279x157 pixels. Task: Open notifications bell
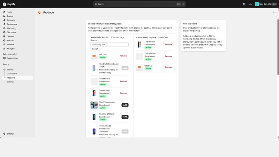coord(250,4)
